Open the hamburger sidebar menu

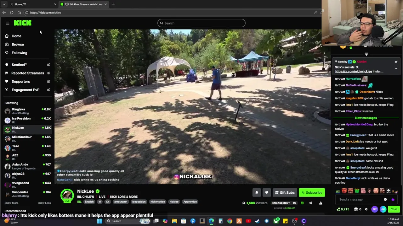tap(8, 23)
